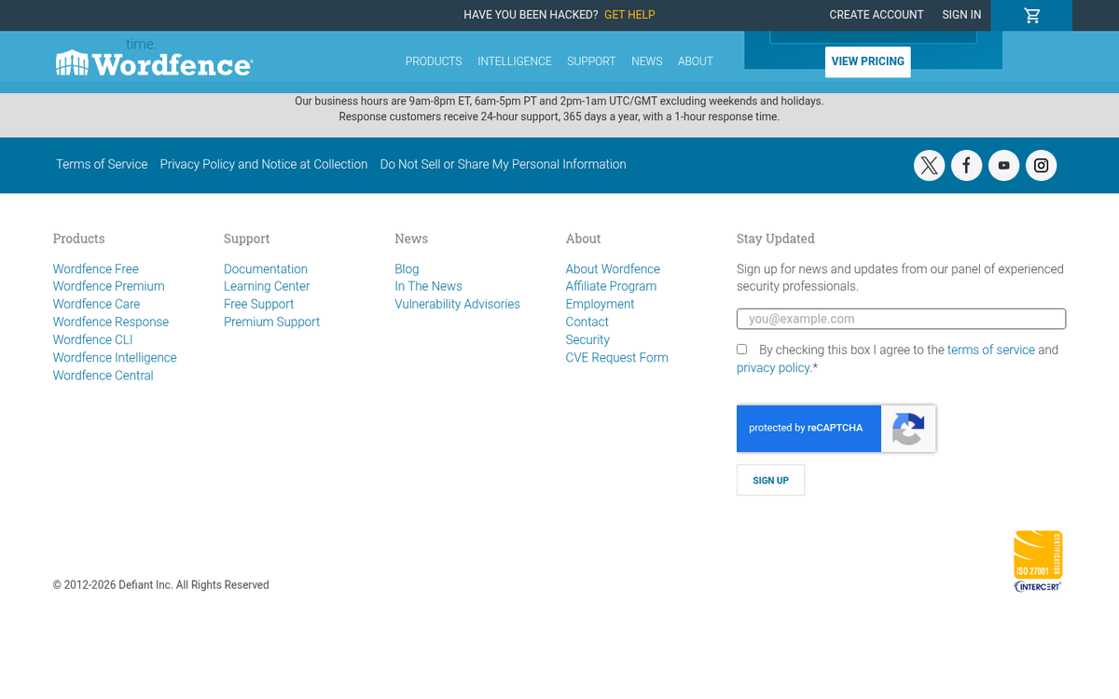Check the terms of service agreement box
Screen dimensions: 1119x699
pos(741,349)
